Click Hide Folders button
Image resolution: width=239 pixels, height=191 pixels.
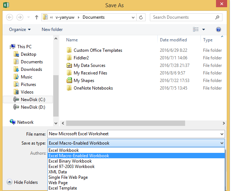point(23,182)
